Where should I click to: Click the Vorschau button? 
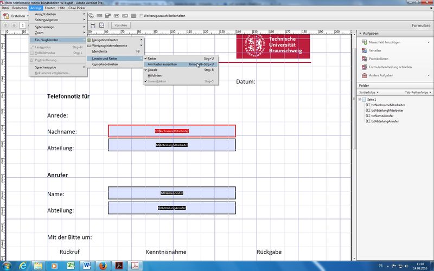(x=121, y=25)
